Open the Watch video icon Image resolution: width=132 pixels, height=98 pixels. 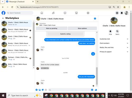pyautogui.click(x=65, y=13)
